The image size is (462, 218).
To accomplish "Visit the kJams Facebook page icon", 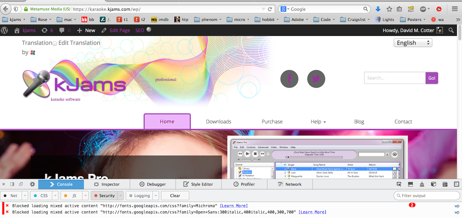I will (x=289, y=79).
